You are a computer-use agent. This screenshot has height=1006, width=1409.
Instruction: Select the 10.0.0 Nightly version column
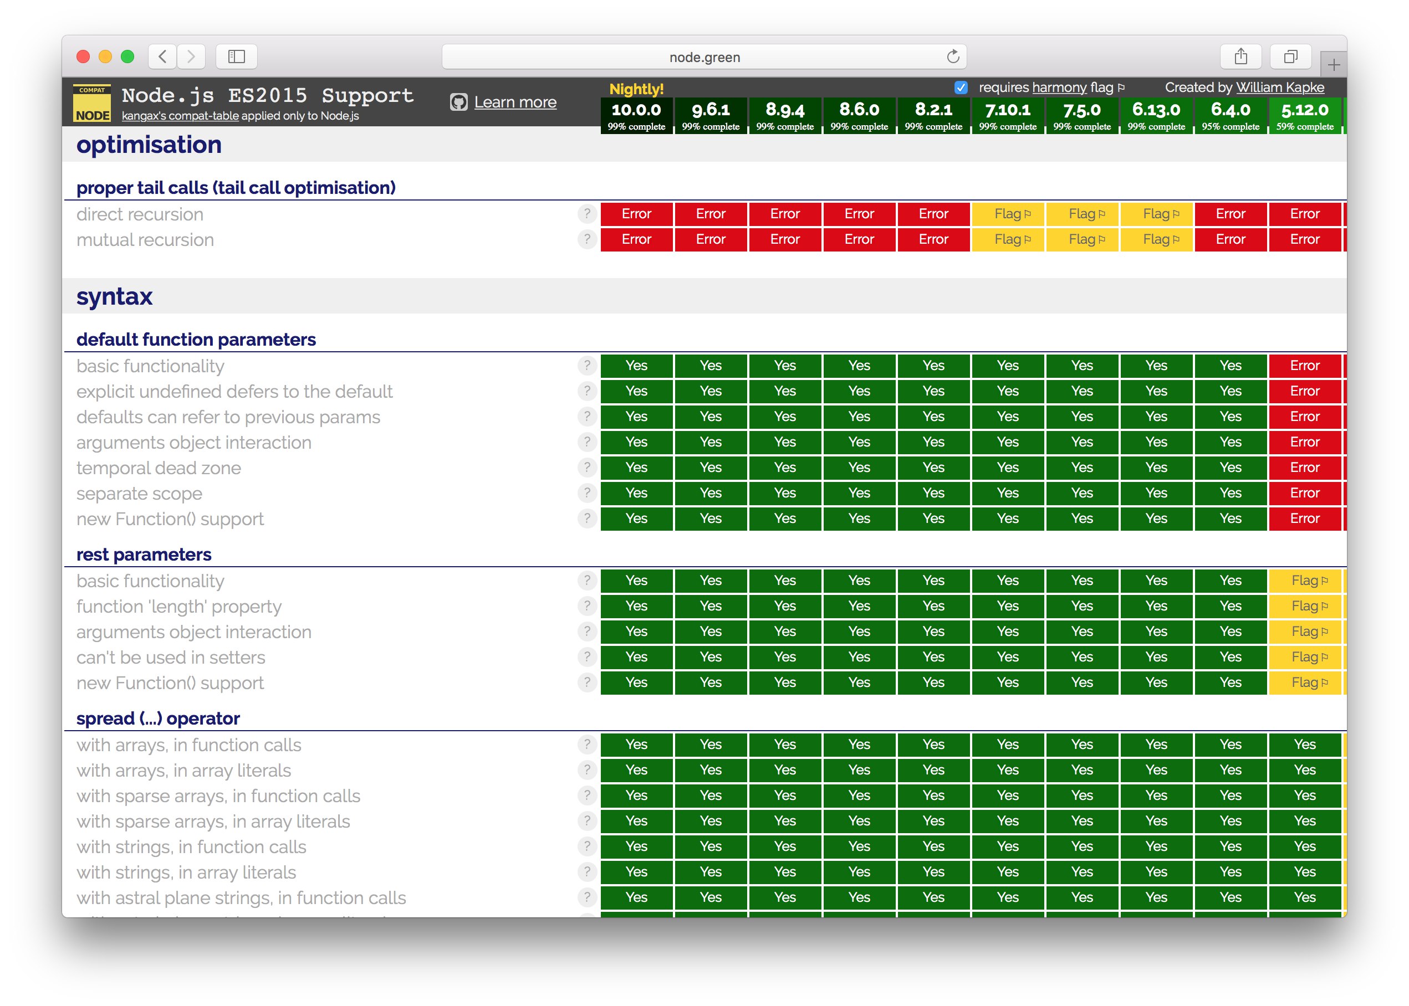(636, 115)
